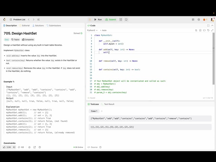Dislike the problem thumbs down
This screenshot has height=162, width=216.
[x=14, y=147]
